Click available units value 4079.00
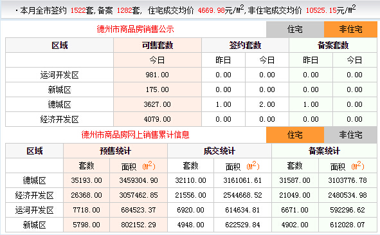Viewport: 380px width, 235px height. pos(158,119)
